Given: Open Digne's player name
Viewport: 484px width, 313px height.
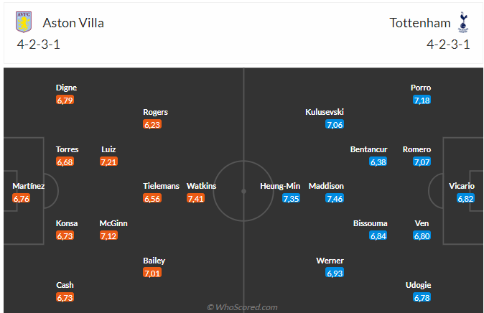Looking at the screenshot, I should [66, 88].
